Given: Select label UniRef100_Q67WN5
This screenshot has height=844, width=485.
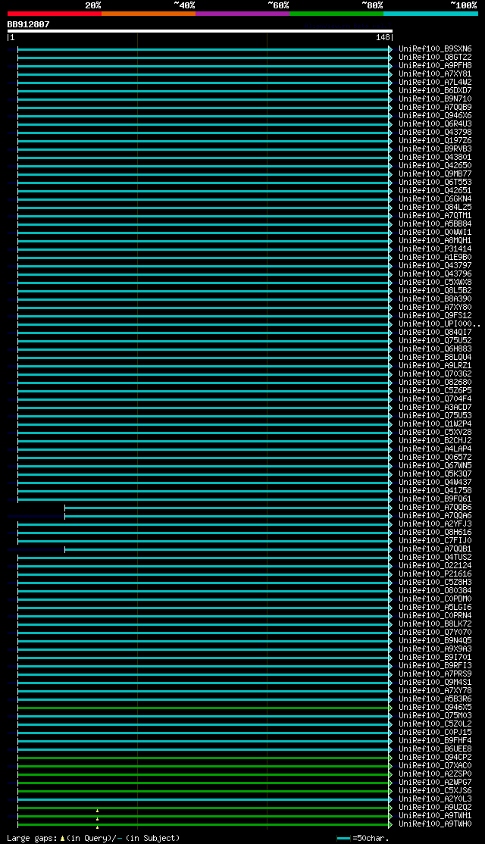Looking at the screenshot, I should (x=435, y=466).
